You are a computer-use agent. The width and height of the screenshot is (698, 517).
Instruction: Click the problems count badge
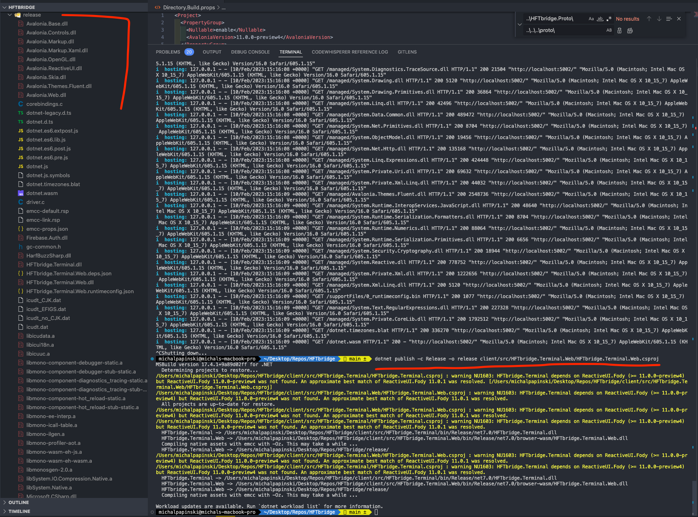point(189,52)
